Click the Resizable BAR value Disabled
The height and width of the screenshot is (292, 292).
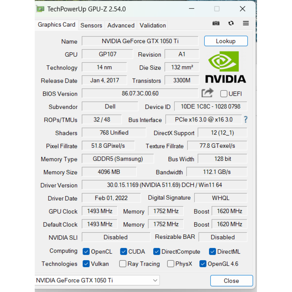coord(223,237)
